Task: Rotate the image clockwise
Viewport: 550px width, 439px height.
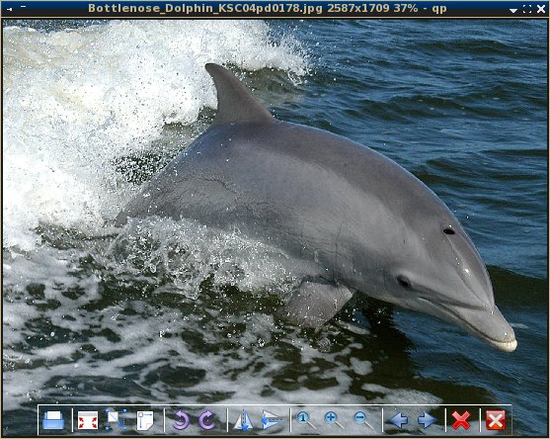Action: tap(207, 420)
